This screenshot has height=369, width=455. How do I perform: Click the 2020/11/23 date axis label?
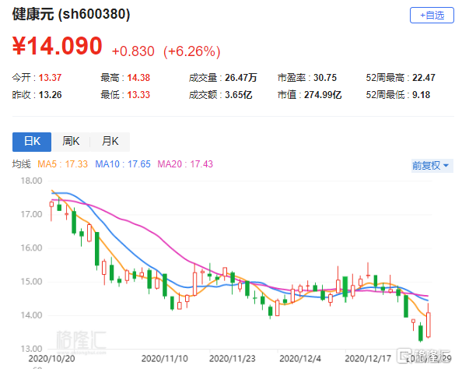tap(233, 359)
